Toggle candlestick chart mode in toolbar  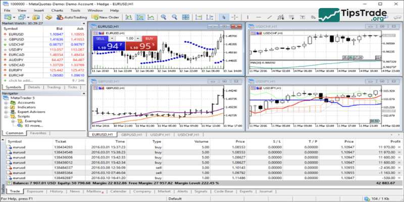(141, 17)
